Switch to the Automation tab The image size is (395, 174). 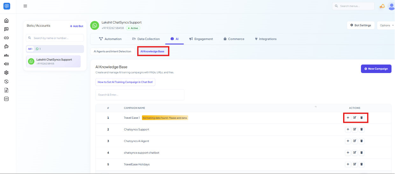pos(110,39)
